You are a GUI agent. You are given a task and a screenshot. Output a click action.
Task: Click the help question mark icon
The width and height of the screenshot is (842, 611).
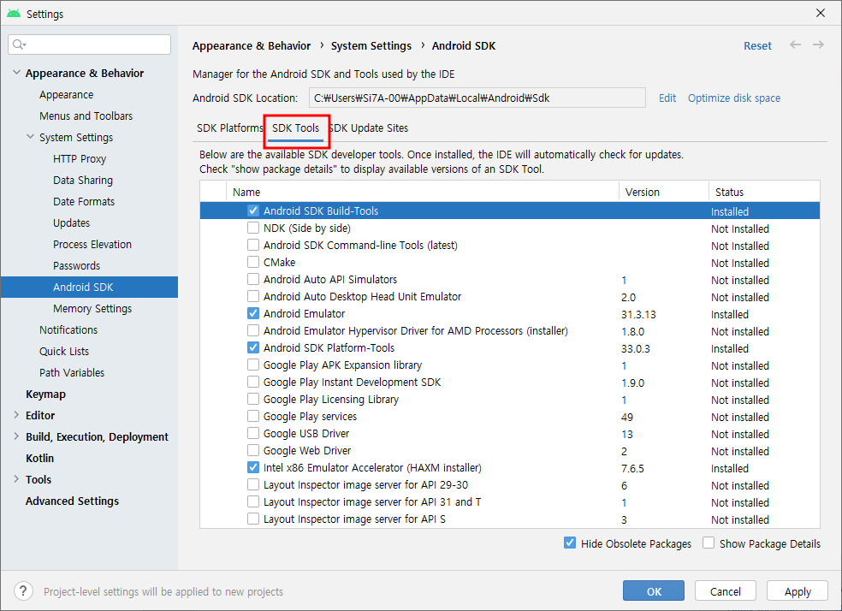[23, 591]
